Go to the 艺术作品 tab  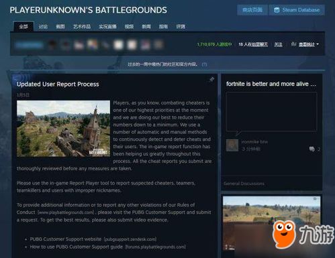[x=82, y=27]
